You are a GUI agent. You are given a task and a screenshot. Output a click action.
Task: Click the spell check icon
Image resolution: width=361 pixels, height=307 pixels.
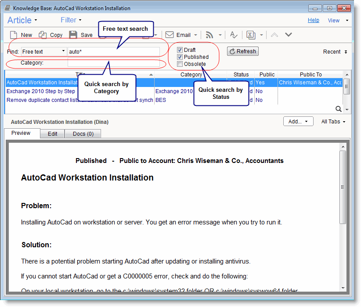234,35
